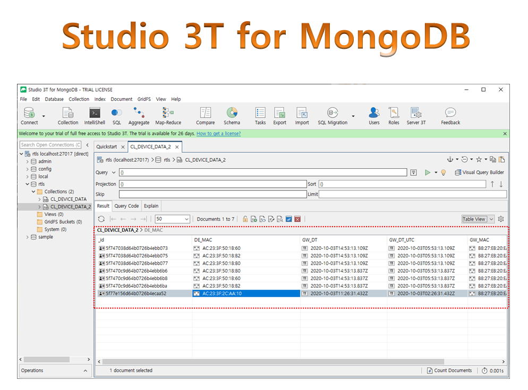Open the SQL query tool
The height and width of the screenshot is (390, 528).
pos(116,116)
